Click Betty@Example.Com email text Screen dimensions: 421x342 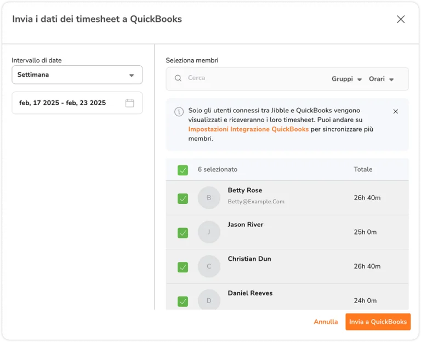256,202
